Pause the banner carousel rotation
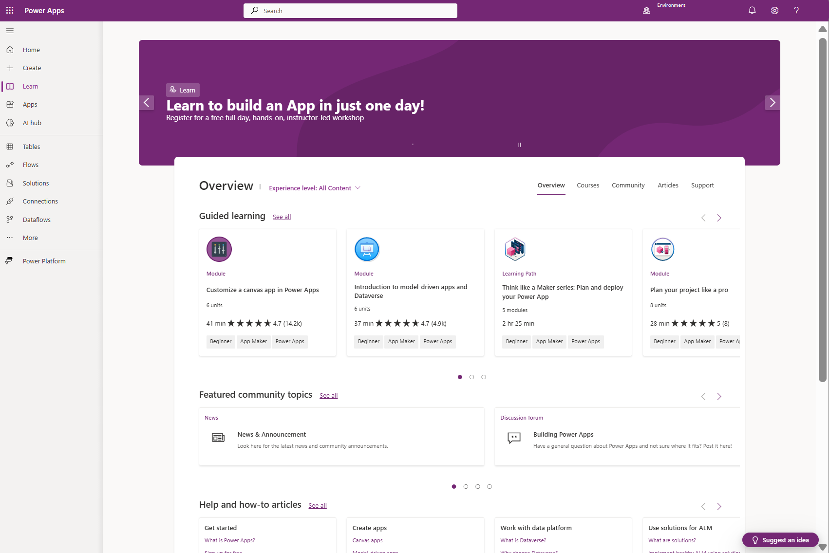Image resolution: width=829 pixels, height=553 pixels. (519, 145)
